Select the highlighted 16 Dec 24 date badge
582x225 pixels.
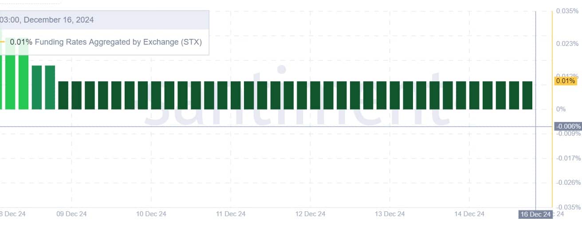(535, 214)
